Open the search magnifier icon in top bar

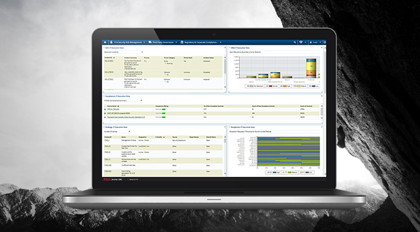pyautogui.click(x=295, y=43)
